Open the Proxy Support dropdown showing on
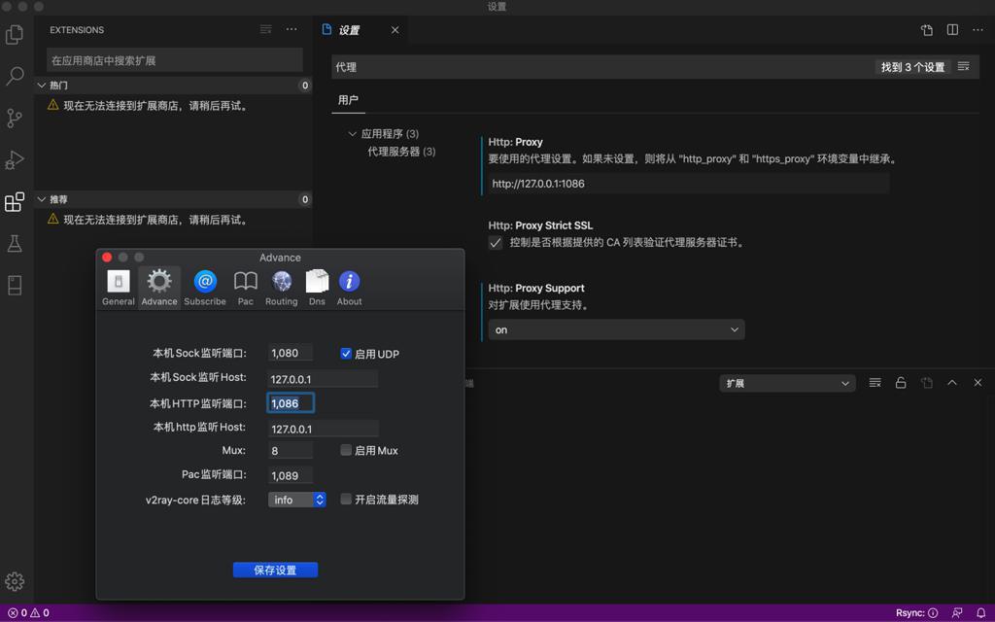This screenshot has height=622, width=995. (616, 329)
